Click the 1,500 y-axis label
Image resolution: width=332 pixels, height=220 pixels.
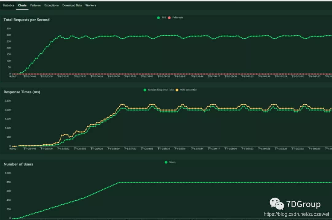8,119
